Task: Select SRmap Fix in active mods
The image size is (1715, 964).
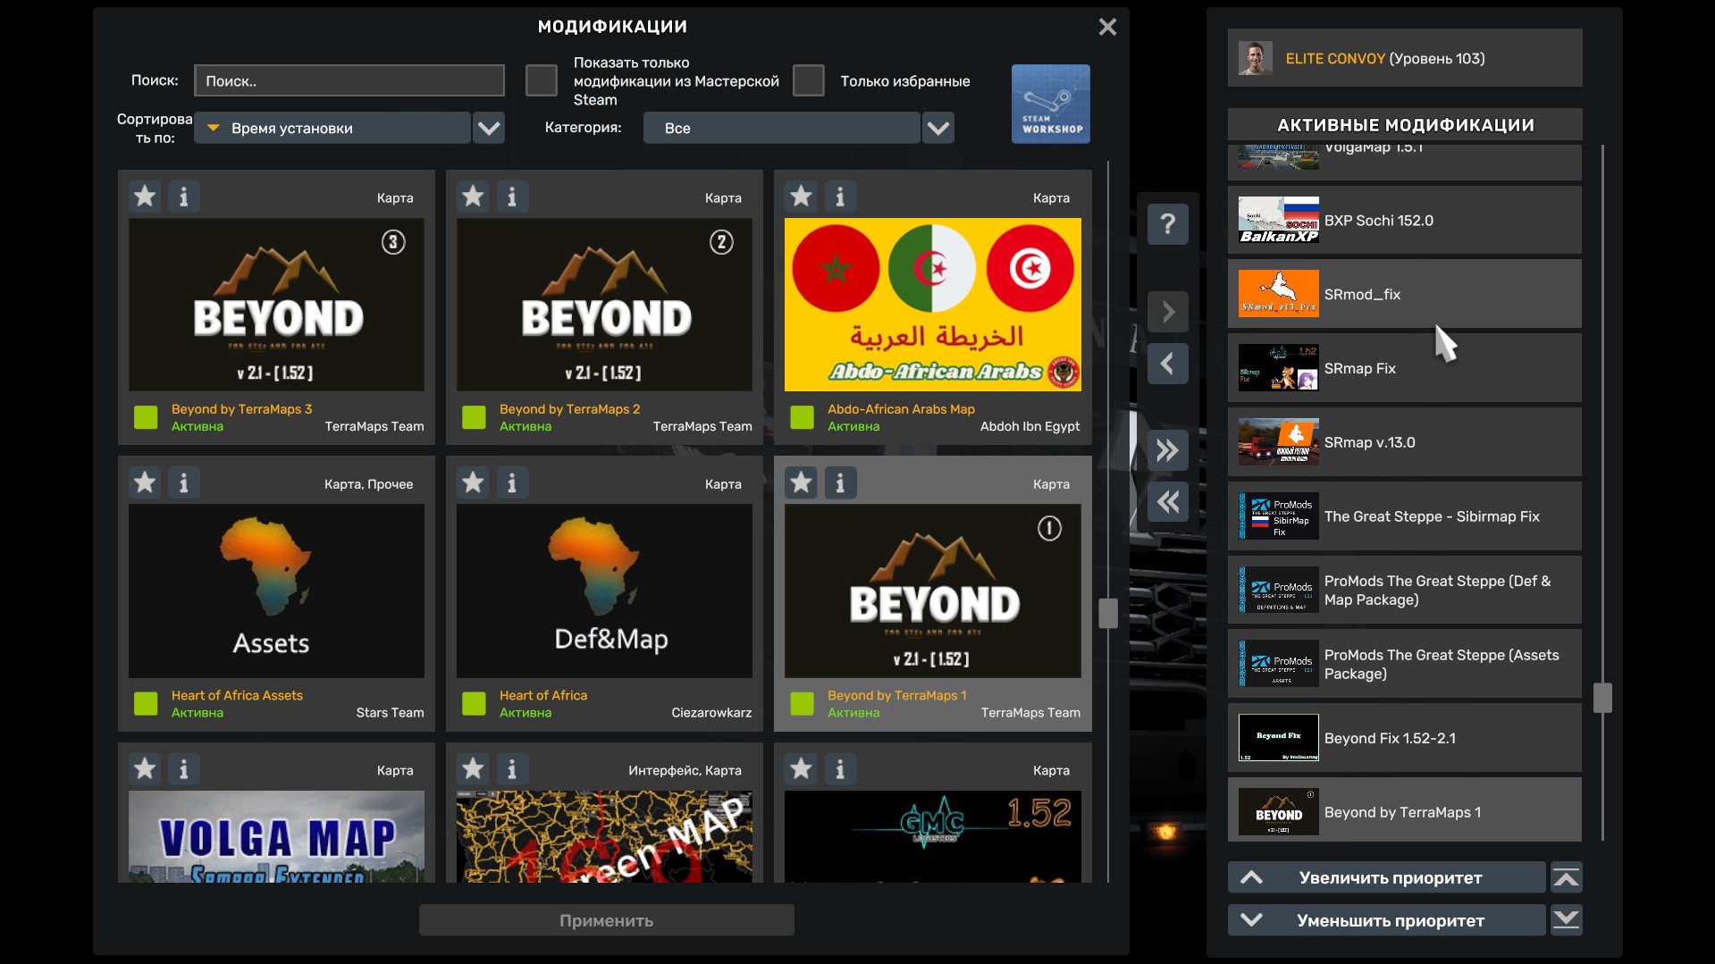Action: click(1404, 368)
